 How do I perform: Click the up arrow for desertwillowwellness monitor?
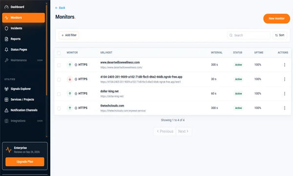(70, 65)
